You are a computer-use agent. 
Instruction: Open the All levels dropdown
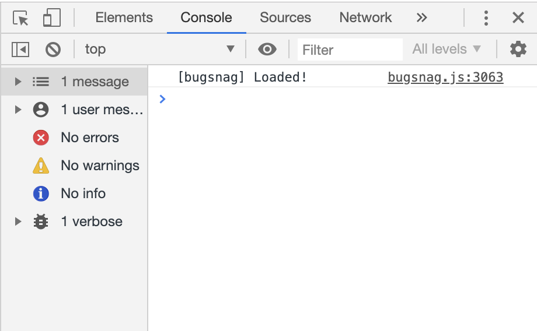447,50
